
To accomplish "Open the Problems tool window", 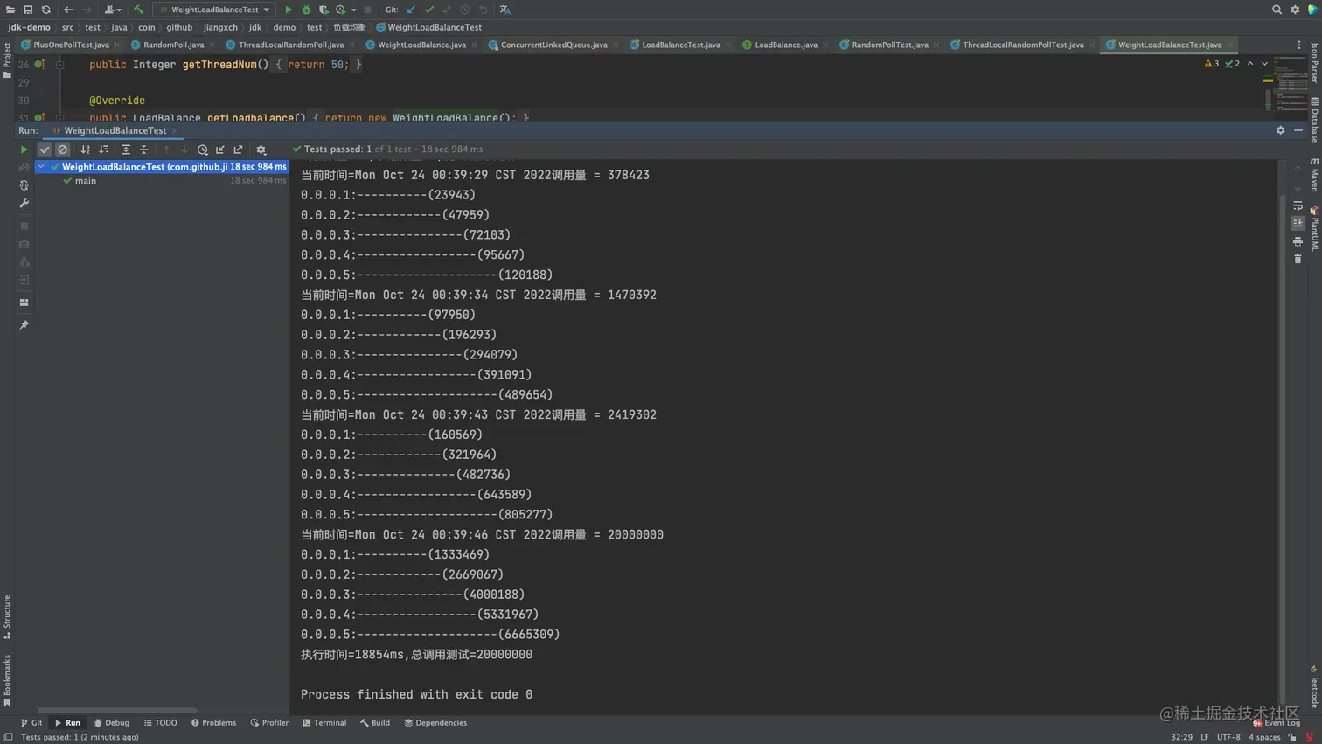I will (213, 723).
